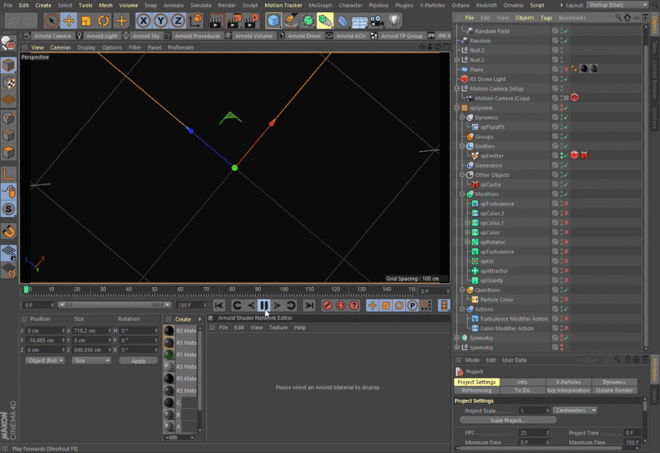The width and height of the screenshot is (660, 453).
Task: Expand the Null.2 object hierarchy
Action: tap(457, 60)
